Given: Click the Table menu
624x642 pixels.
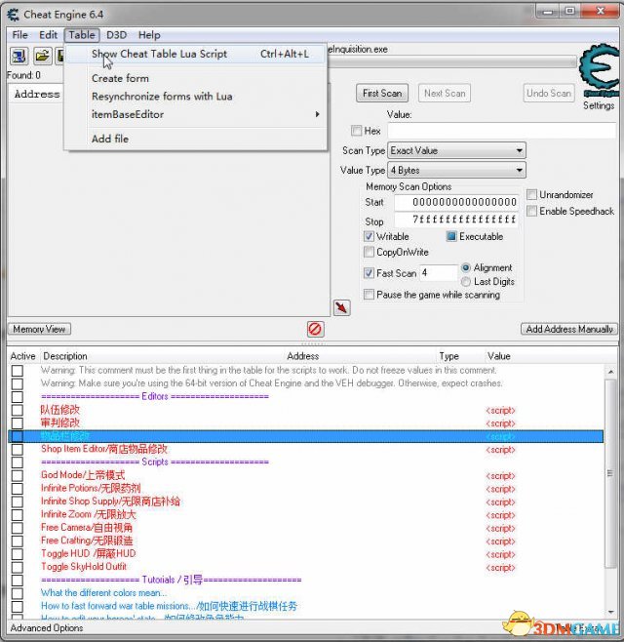Looking at the screenshot, I should click(x=82, y=35).
